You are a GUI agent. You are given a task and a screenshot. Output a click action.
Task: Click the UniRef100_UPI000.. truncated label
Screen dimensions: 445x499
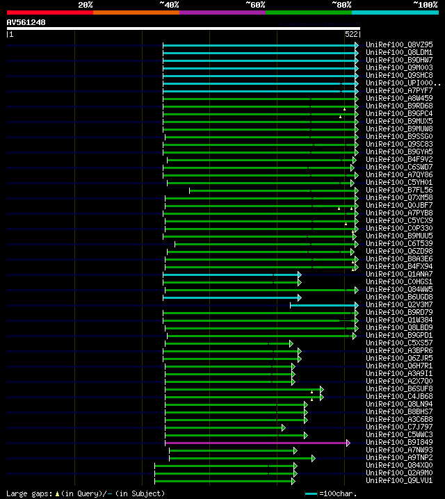(403, 83)
